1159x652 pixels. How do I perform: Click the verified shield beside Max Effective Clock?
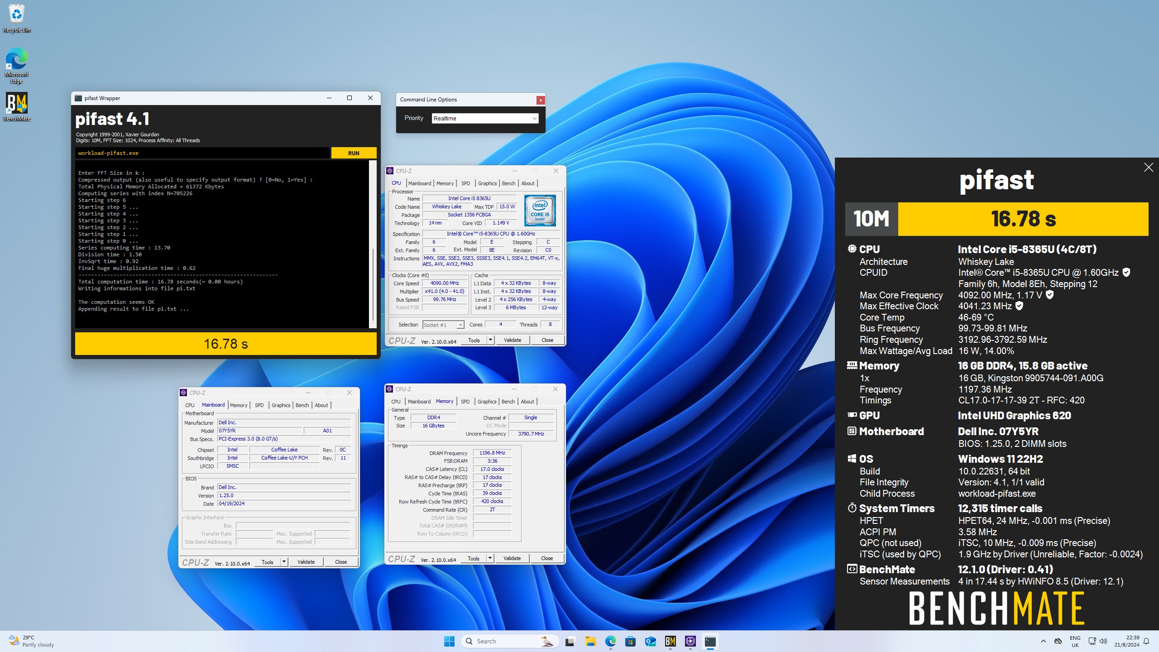pyautogui.click(x=1019, y=306)
